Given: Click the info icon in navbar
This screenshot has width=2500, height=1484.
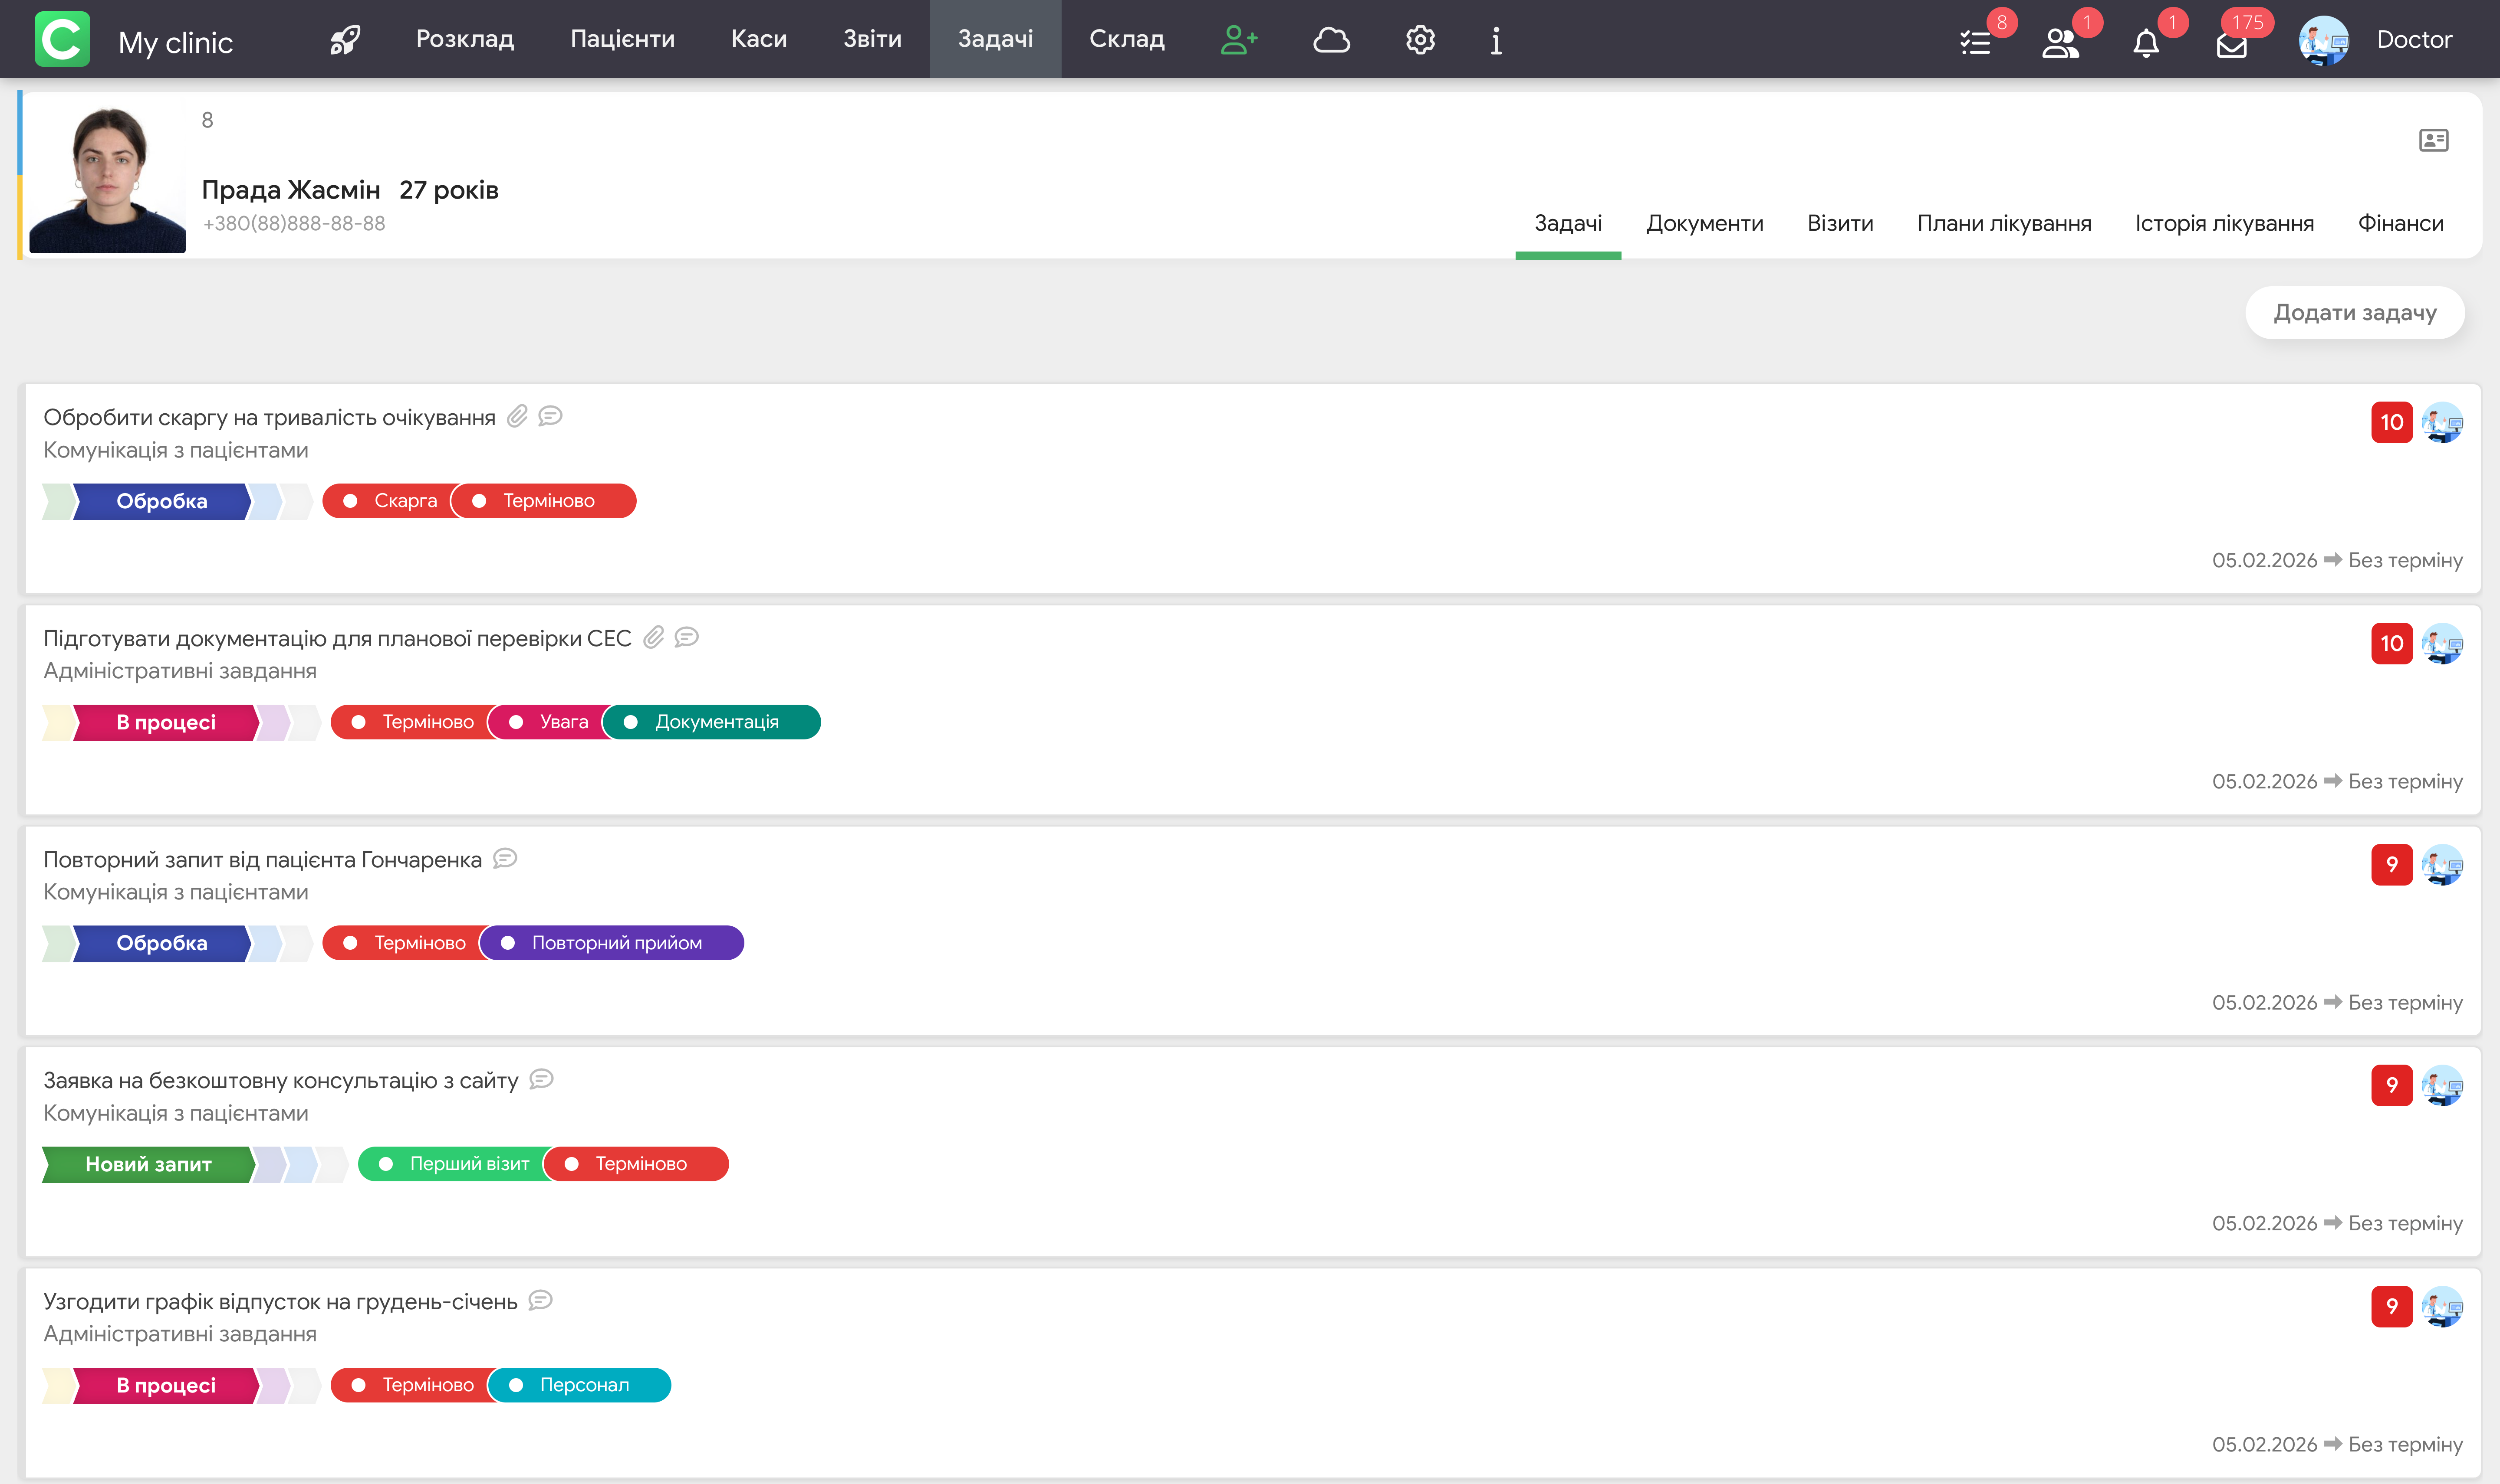Looking at the screenshot, I should 1496,40.
